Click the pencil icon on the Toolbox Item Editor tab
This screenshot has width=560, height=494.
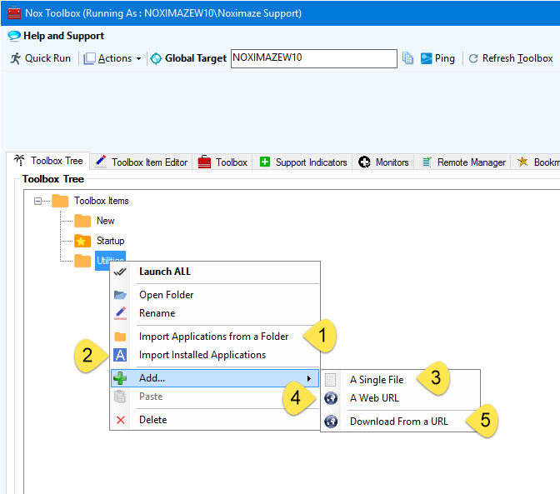point(101,162)
